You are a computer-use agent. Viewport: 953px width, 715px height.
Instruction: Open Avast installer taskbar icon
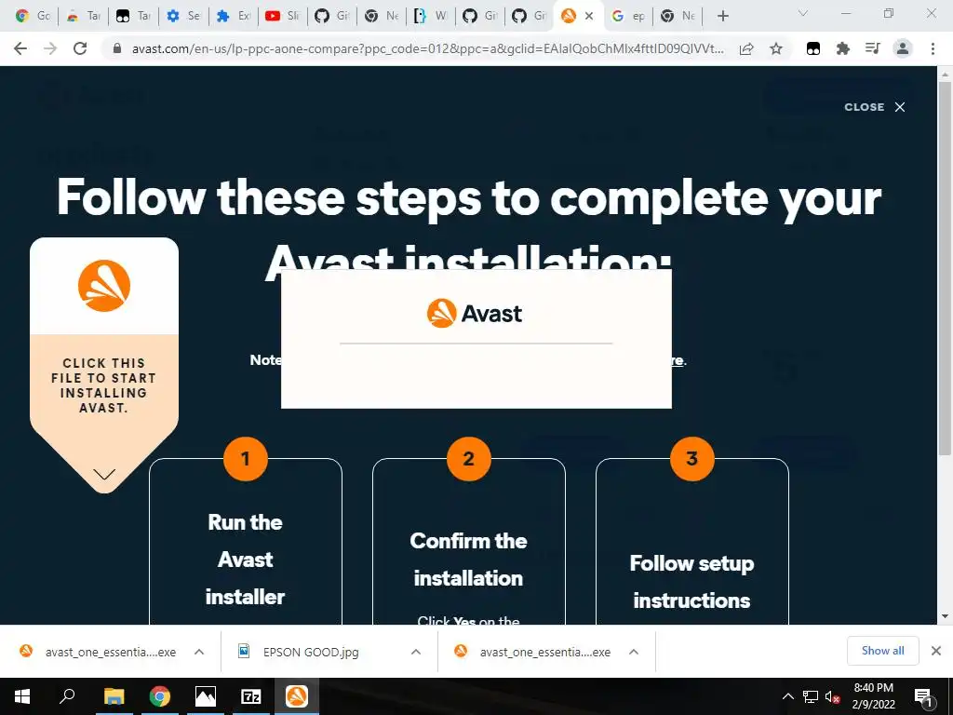pos(297,696)
